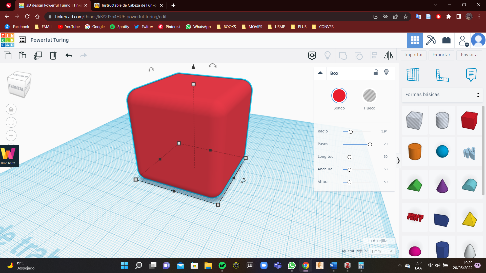Redo the last action
This screenshot has height=273, width=486.
[x=84, y=55]
